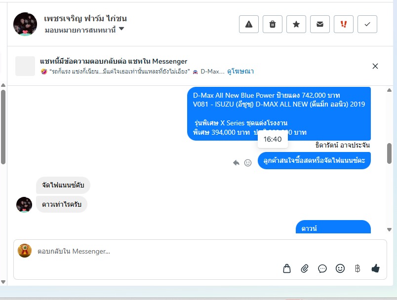Reply to the ลูกค้าสนใจซื้อสด message with arrow
This screenshot has width=397, height=300.
click(x=236, y=163)
